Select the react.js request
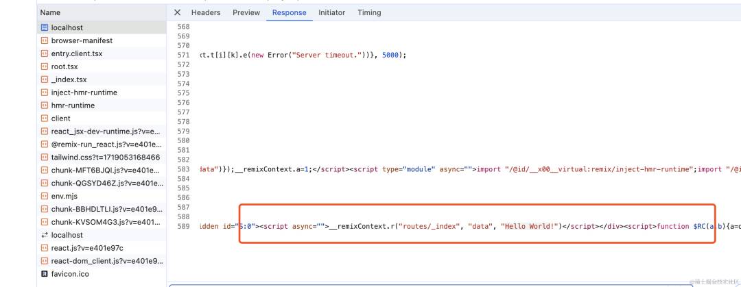Viewport: 741px width, 287px height. tap(102, 248)
